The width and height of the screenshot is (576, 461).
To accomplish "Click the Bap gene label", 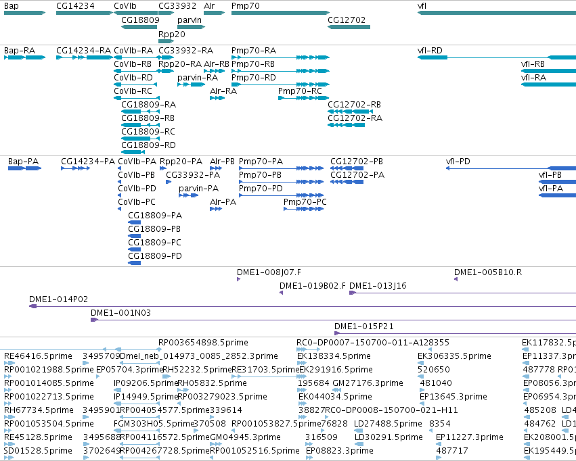I will click(x=11, y=6).
